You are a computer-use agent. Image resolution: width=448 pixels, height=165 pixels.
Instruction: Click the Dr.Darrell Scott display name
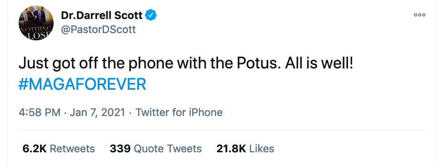point(101,15)
